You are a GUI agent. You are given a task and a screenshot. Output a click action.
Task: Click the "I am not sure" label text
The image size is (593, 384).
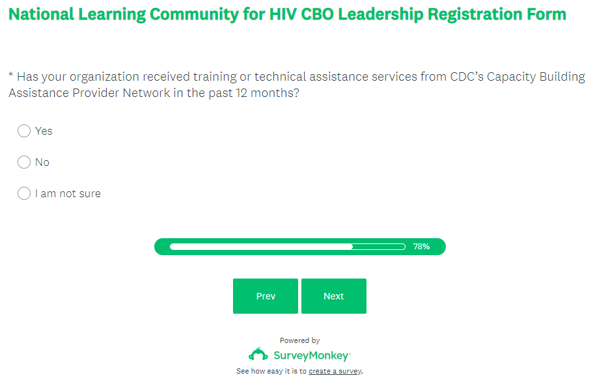coord(68,193)
